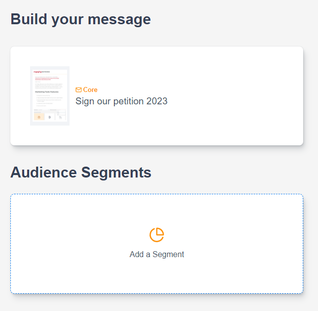Click the orange tile icon in email thumbnail

39,117
